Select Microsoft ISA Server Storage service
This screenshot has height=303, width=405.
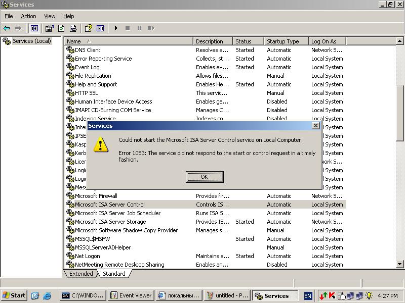click(x=110, y=222)
